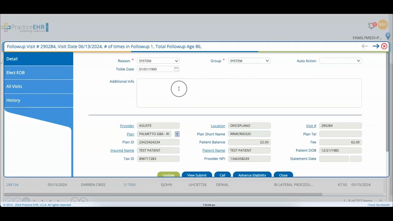
Task: Click DARREN CRISS in the background grid
Action: click(x=93, y=184)
